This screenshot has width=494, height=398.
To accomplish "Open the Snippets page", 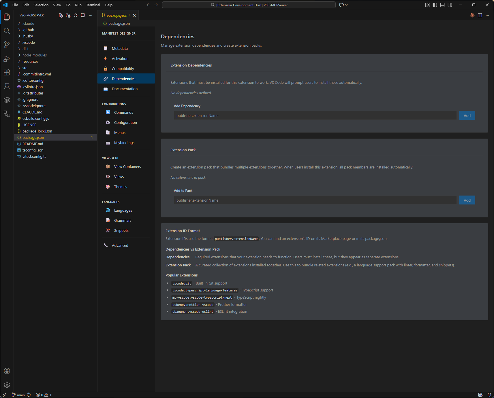I will 126,230.
